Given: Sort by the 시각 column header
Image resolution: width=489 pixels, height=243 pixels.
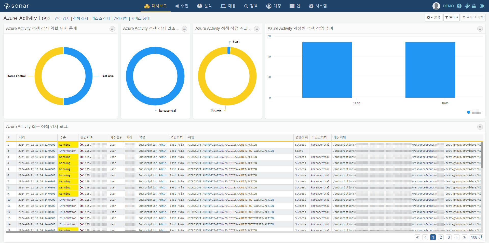Looking at the screenshot, I should 37,137.
